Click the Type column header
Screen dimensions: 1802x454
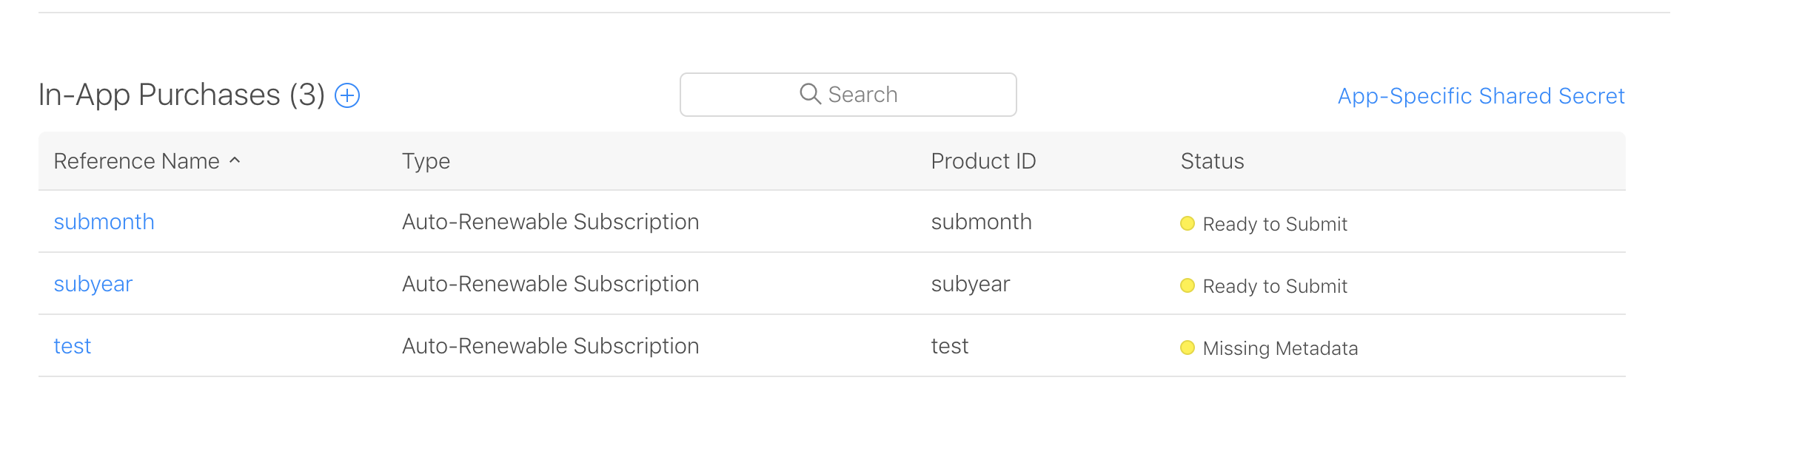click(426, 161)
